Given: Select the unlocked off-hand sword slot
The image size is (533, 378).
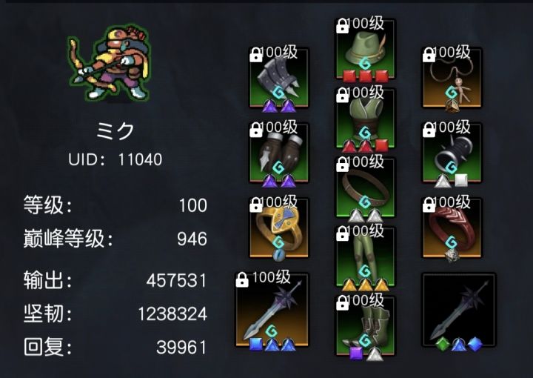Looking at the screenshot, I should [458, 310].
